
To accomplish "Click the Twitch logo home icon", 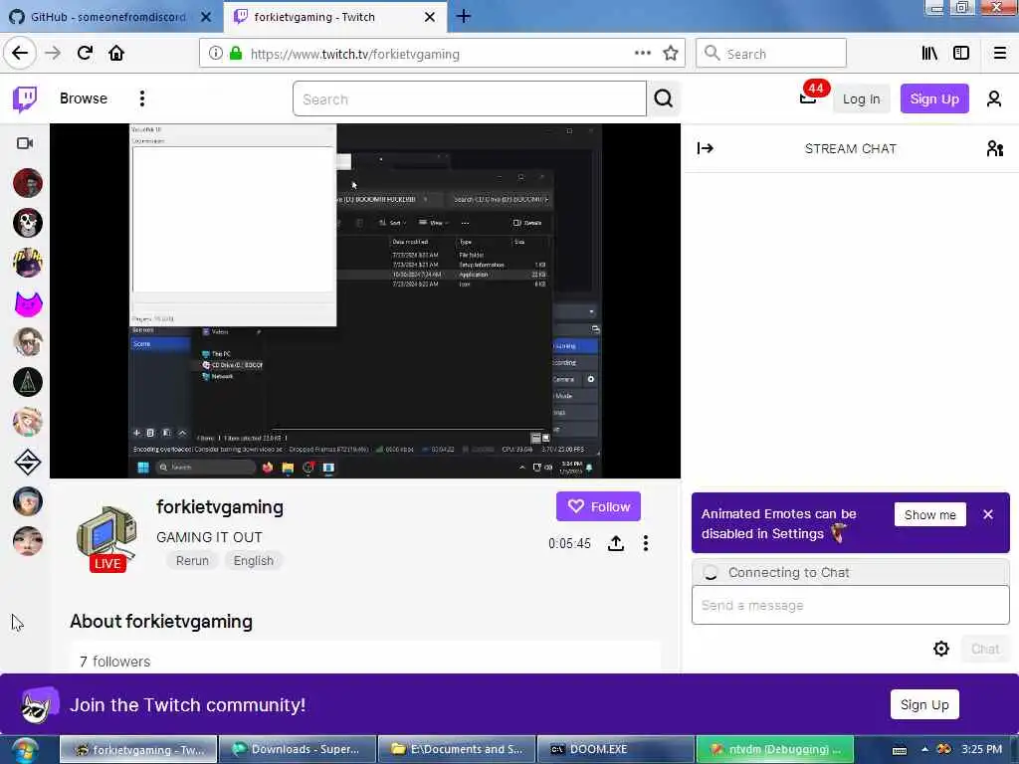I will point(25,98).
